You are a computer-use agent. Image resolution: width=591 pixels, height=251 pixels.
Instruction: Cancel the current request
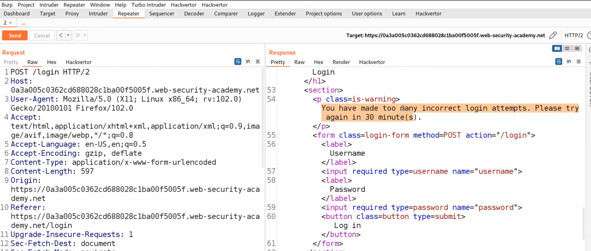tap(42, 35)
